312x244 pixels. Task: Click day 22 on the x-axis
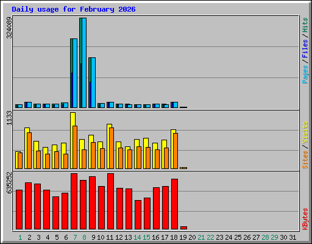point(210,237)
